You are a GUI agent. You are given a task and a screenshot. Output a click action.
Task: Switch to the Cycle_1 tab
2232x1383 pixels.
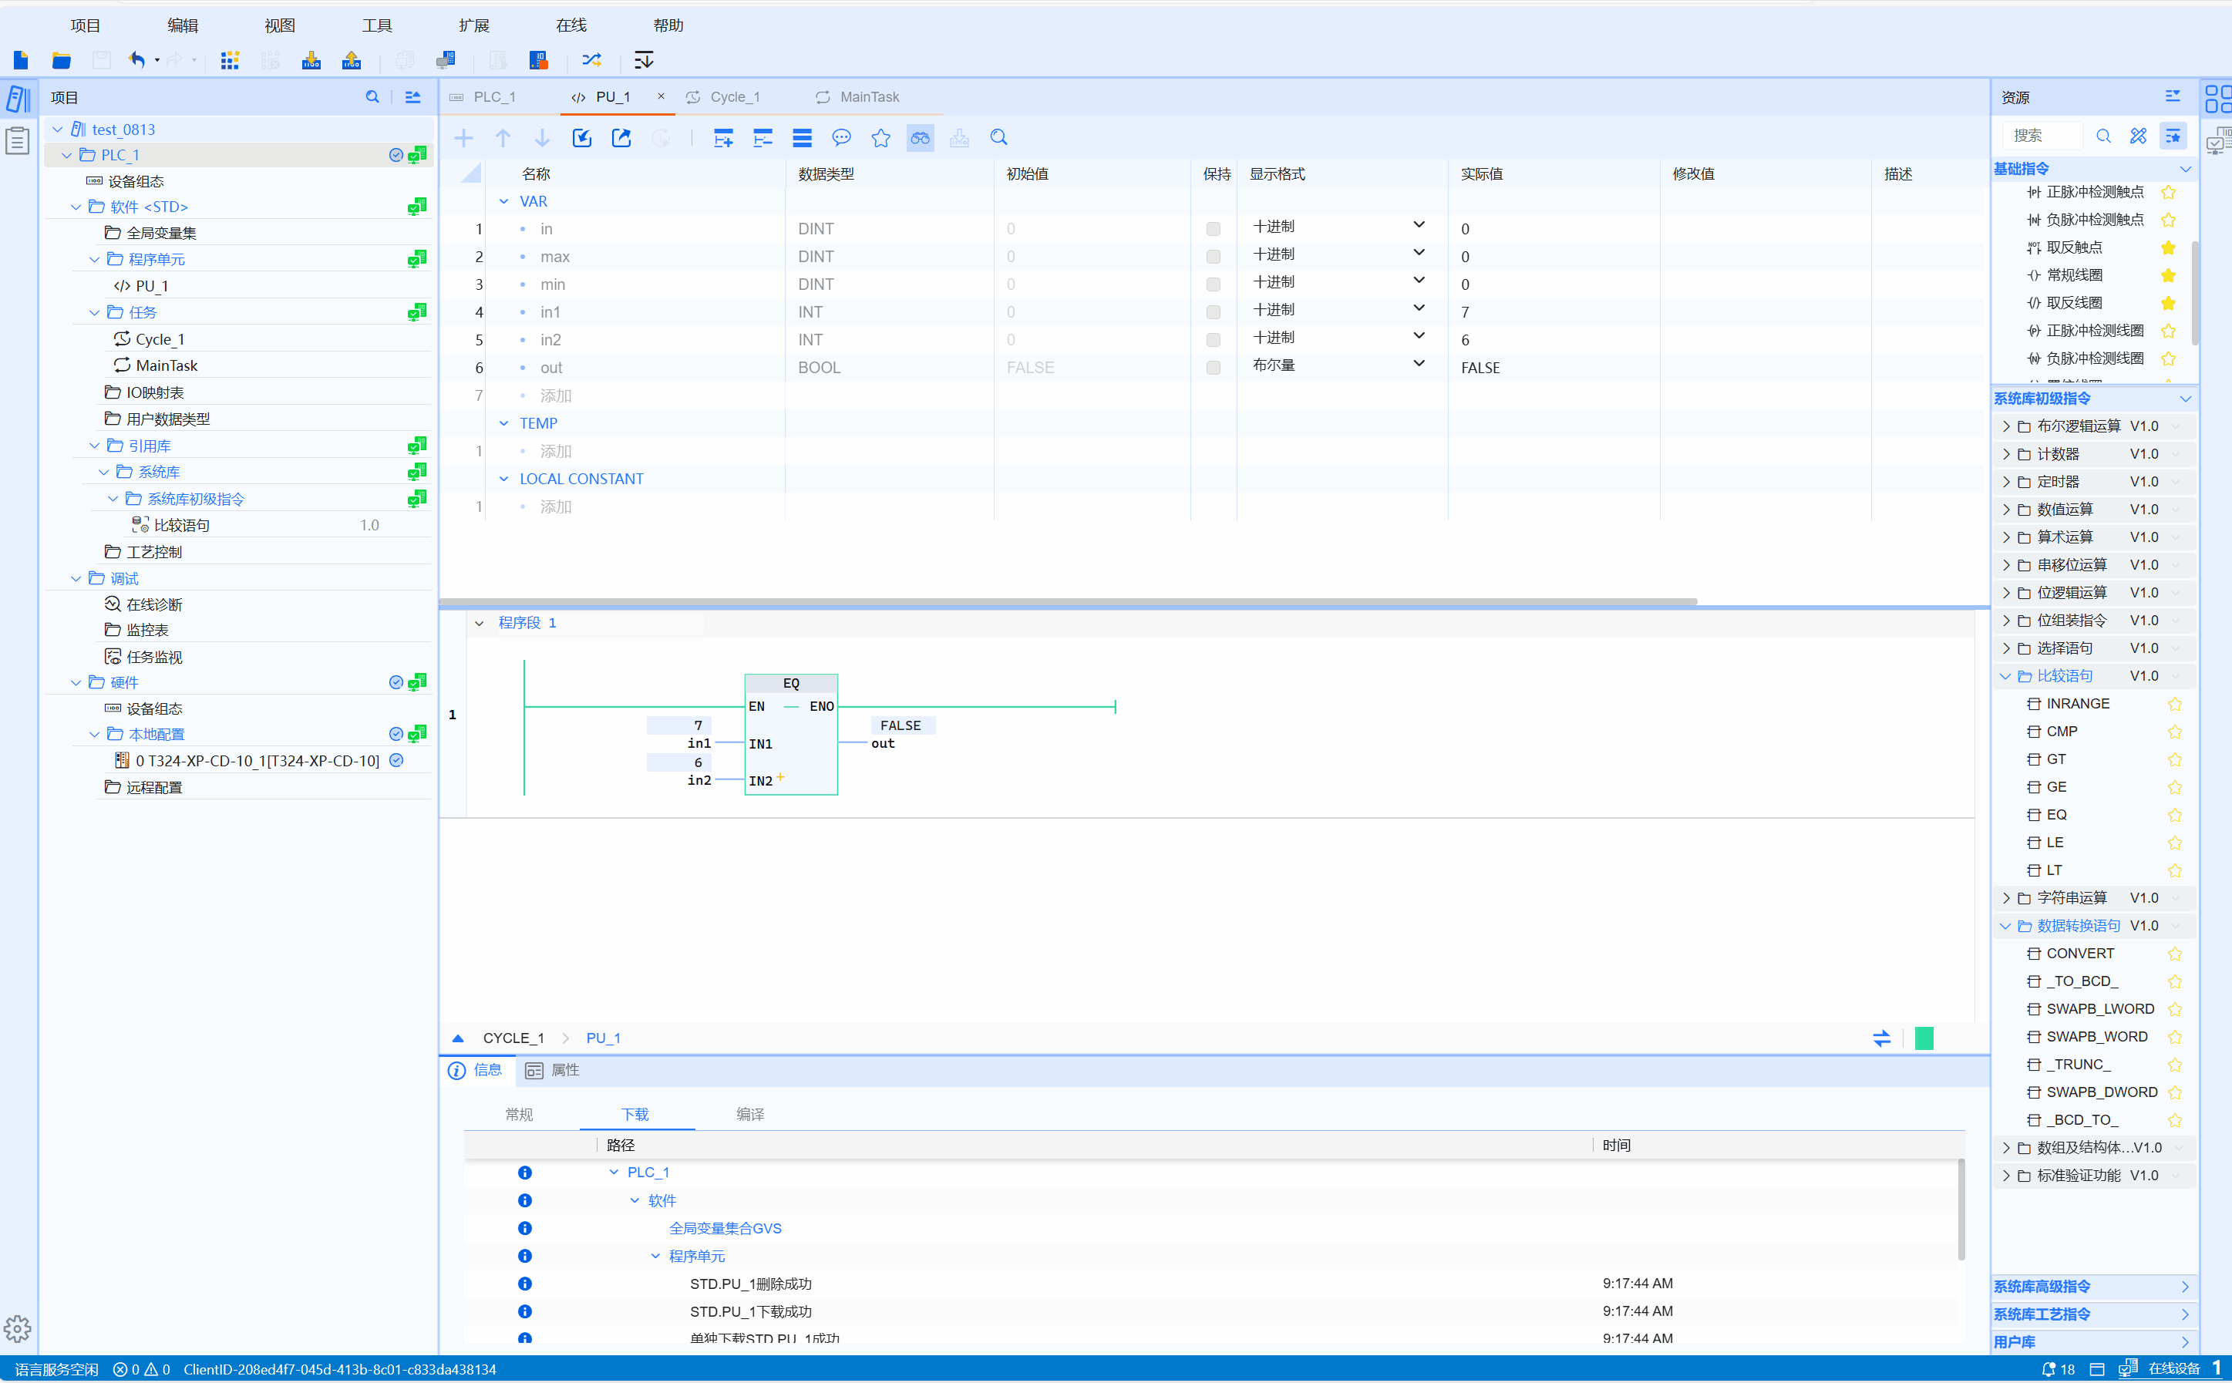[x=734, y=97]
